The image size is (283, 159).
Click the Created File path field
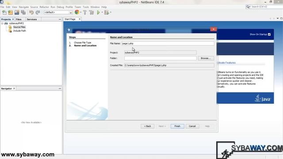(169, 65)
